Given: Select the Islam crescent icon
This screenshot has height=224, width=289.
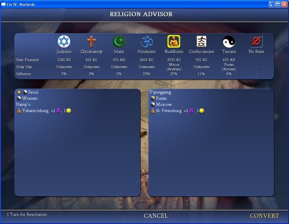Looking at the screenshot, I should pos(119,41).
